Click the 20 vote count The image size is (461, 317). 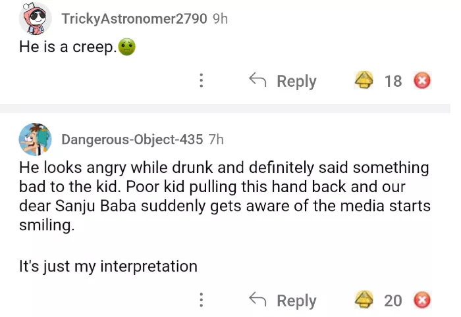tap(393, 301)
